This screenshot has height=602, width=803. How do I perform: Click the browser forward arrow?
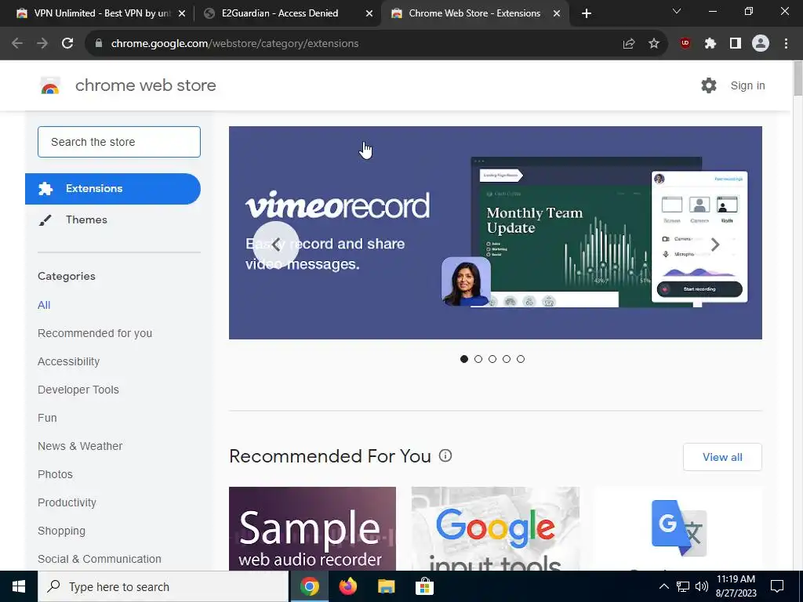pyautogui.click(x=42, y=44)
